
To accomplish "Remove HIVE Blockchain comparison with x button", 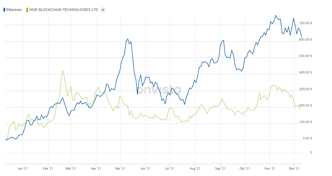I will pyautogui.click(x=103, y=10).
